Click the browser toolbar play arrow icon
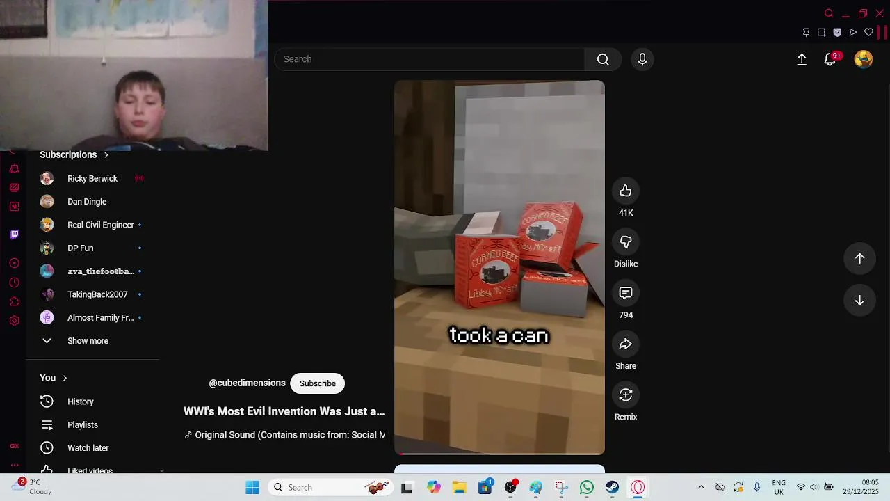The width and height of the screenshot is (890, 501). (853, 32)
